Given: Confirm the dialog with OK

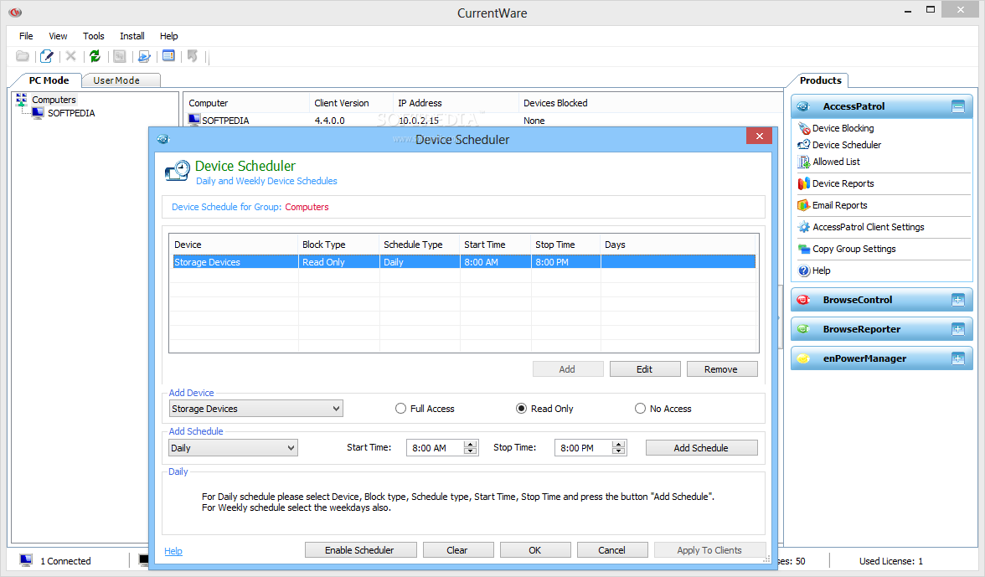Looking at the screenshot, I should point(535,550).
